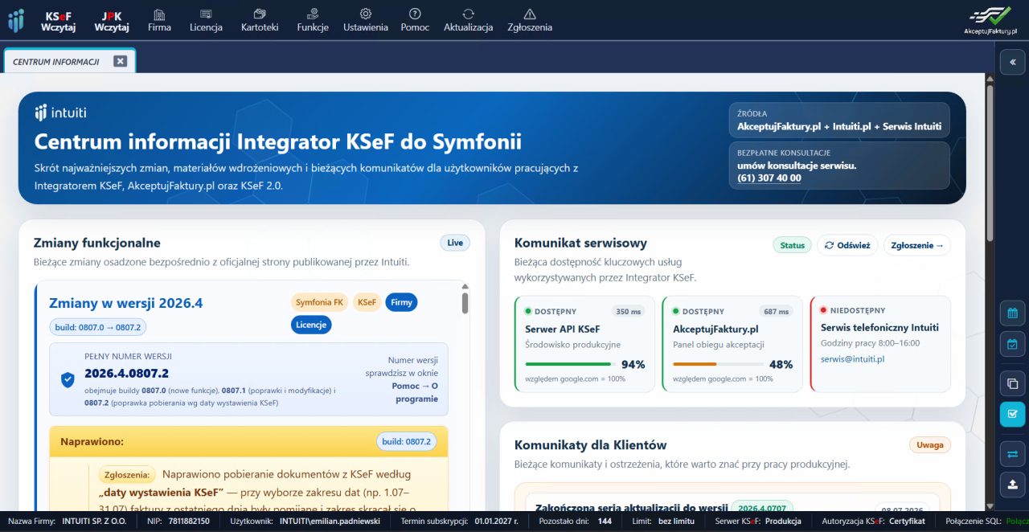This screenshot has height=532, width=1029.
Task: Click the JPK Wczytaj toolbar button
Action: tap(112, 21)
